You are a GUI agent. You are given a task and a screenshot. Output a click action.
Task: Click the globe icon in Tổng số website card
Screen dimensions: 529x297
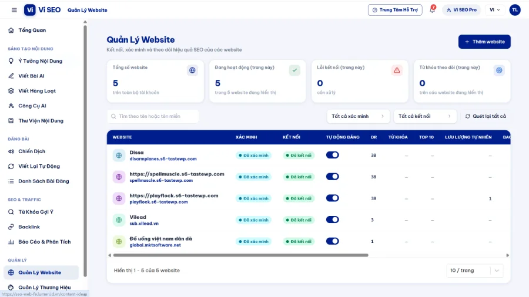(x=192, y=70)
